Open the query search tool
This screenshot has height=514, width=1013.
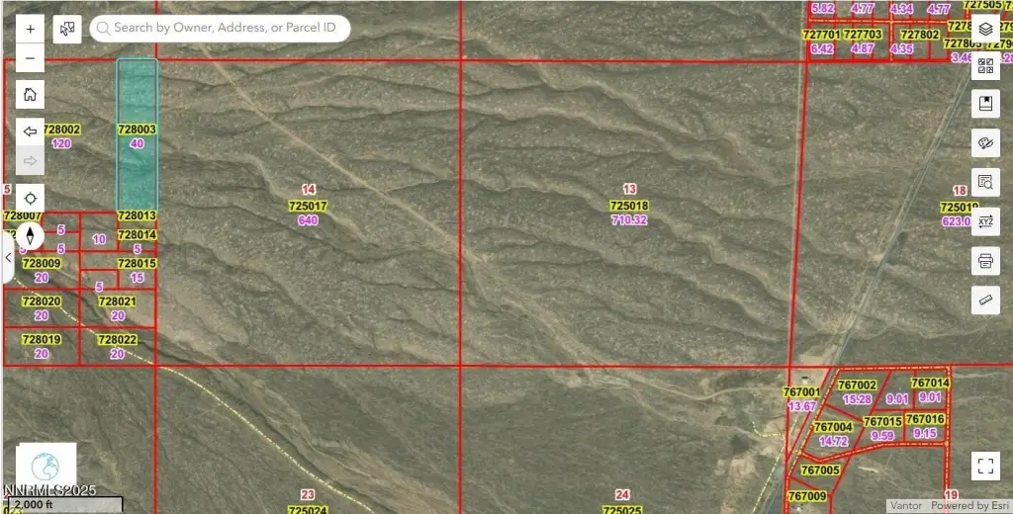985,182
